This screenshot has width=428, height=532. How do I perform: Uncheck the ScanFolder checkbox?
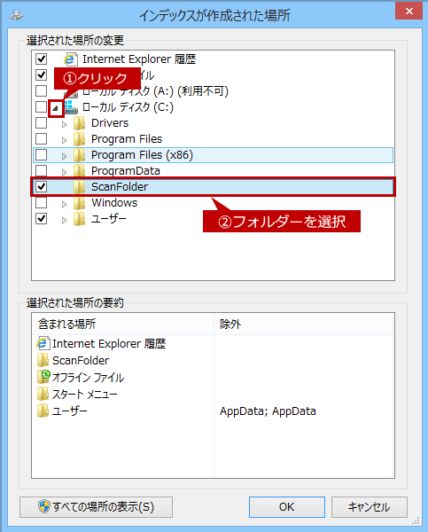[x=41, y=186]
